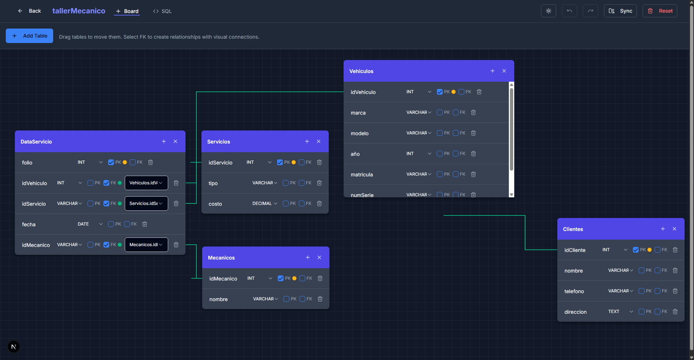Open the trash icon to delete the folio row
This screenshot has height=360, width=694.
tap(150, 162)
